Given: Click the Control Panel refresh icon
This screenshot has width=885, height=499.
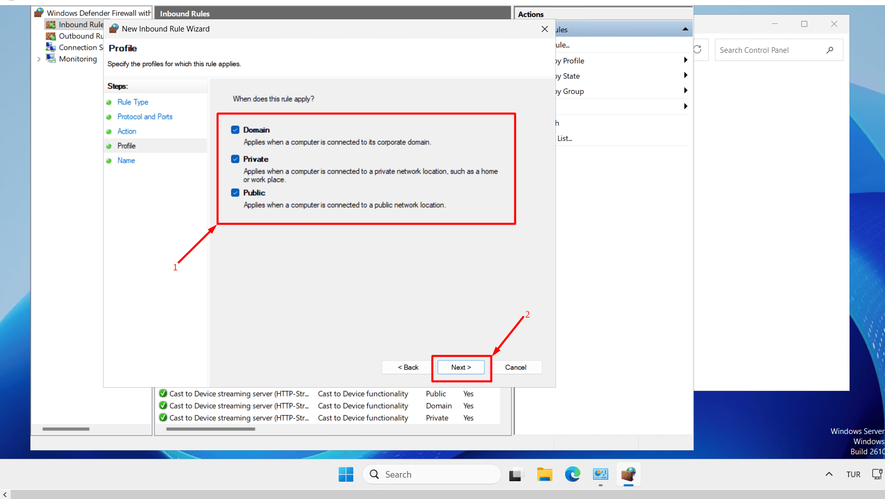Looking at the screenshot, I should point(698,49).
